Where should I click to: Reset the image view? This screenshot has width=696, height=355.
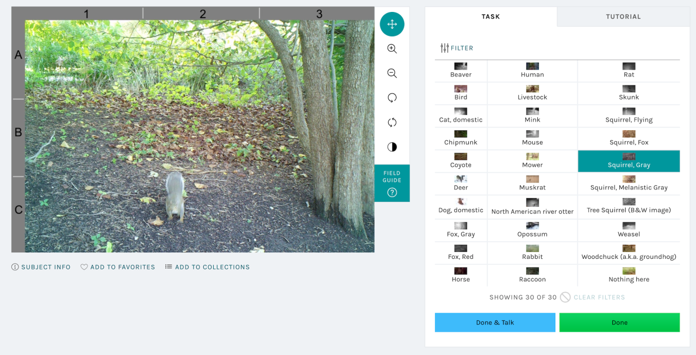(x=392, y=123)
